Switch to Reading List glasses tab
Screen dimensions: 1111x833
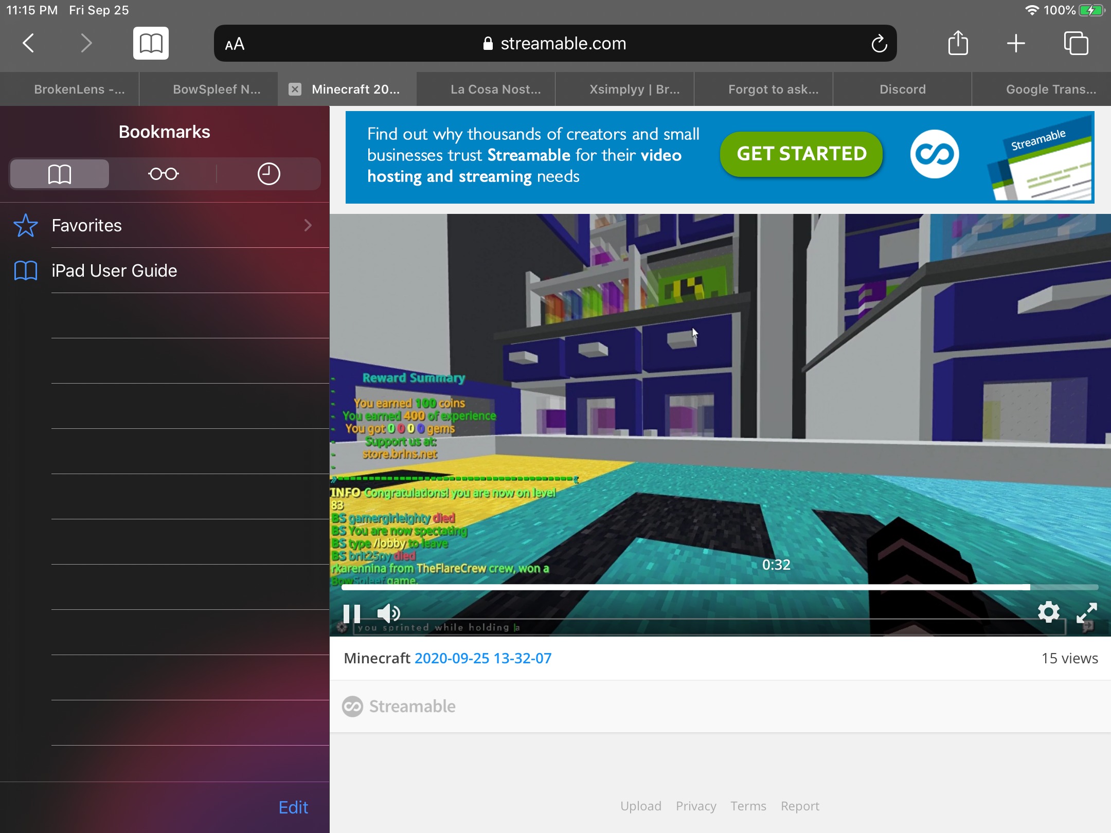coord(164,174)
